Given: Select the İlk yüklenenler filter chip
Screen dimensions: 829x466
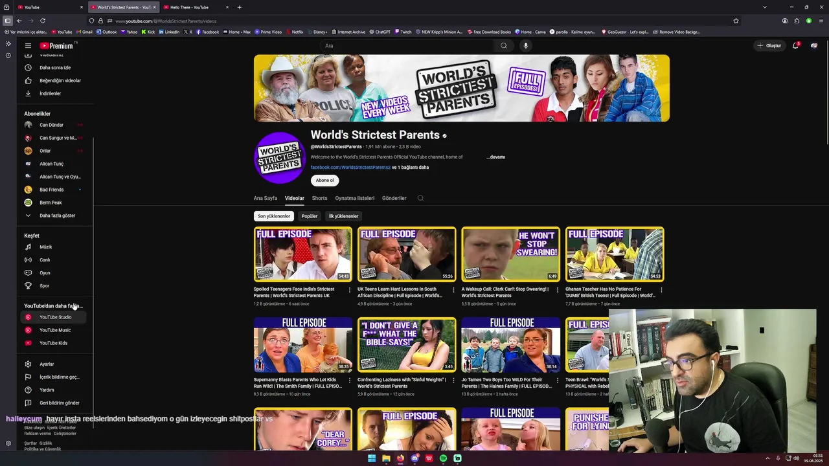Looking at the screenshot, I should point(343,216).
